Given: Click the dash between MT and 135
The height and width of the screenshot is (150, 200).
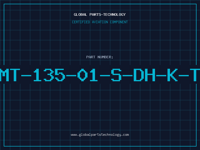Looking at the screenshot, I should [26, 76].
